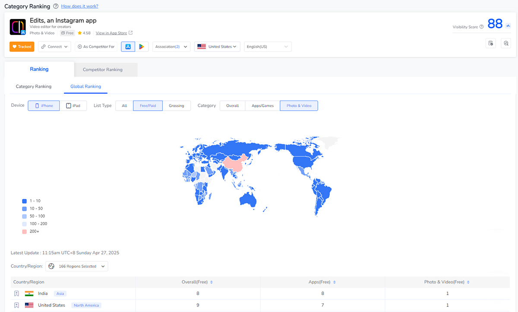Screen dimensions: 518x312
Task: Click the Latest Update timestamp text
Action: (x=65, y=253)
